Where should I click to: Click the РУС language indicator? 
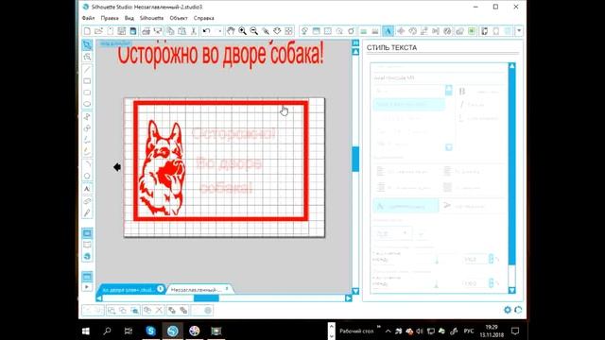coord(469,331)
